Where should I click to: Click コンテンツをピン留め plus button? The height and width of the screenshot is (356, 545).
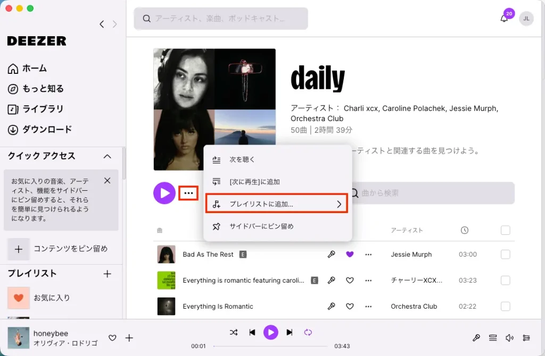tap(19, 249)
